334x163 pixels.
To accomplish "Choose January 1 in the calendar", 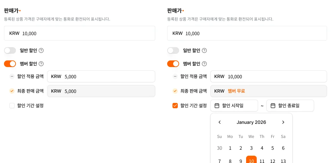I will [230, 148].
